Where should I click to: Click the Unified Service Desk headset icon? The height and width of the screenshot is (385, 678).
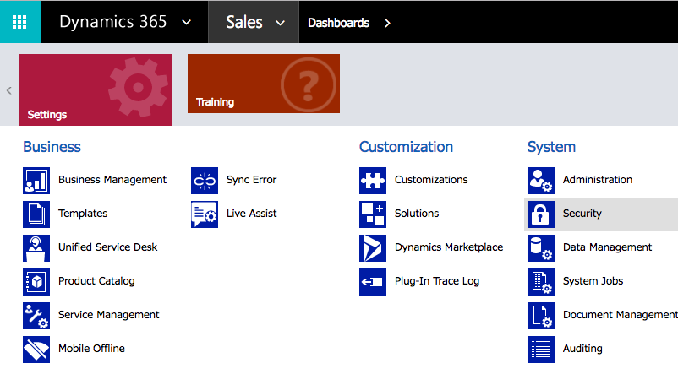coord(36,248)
